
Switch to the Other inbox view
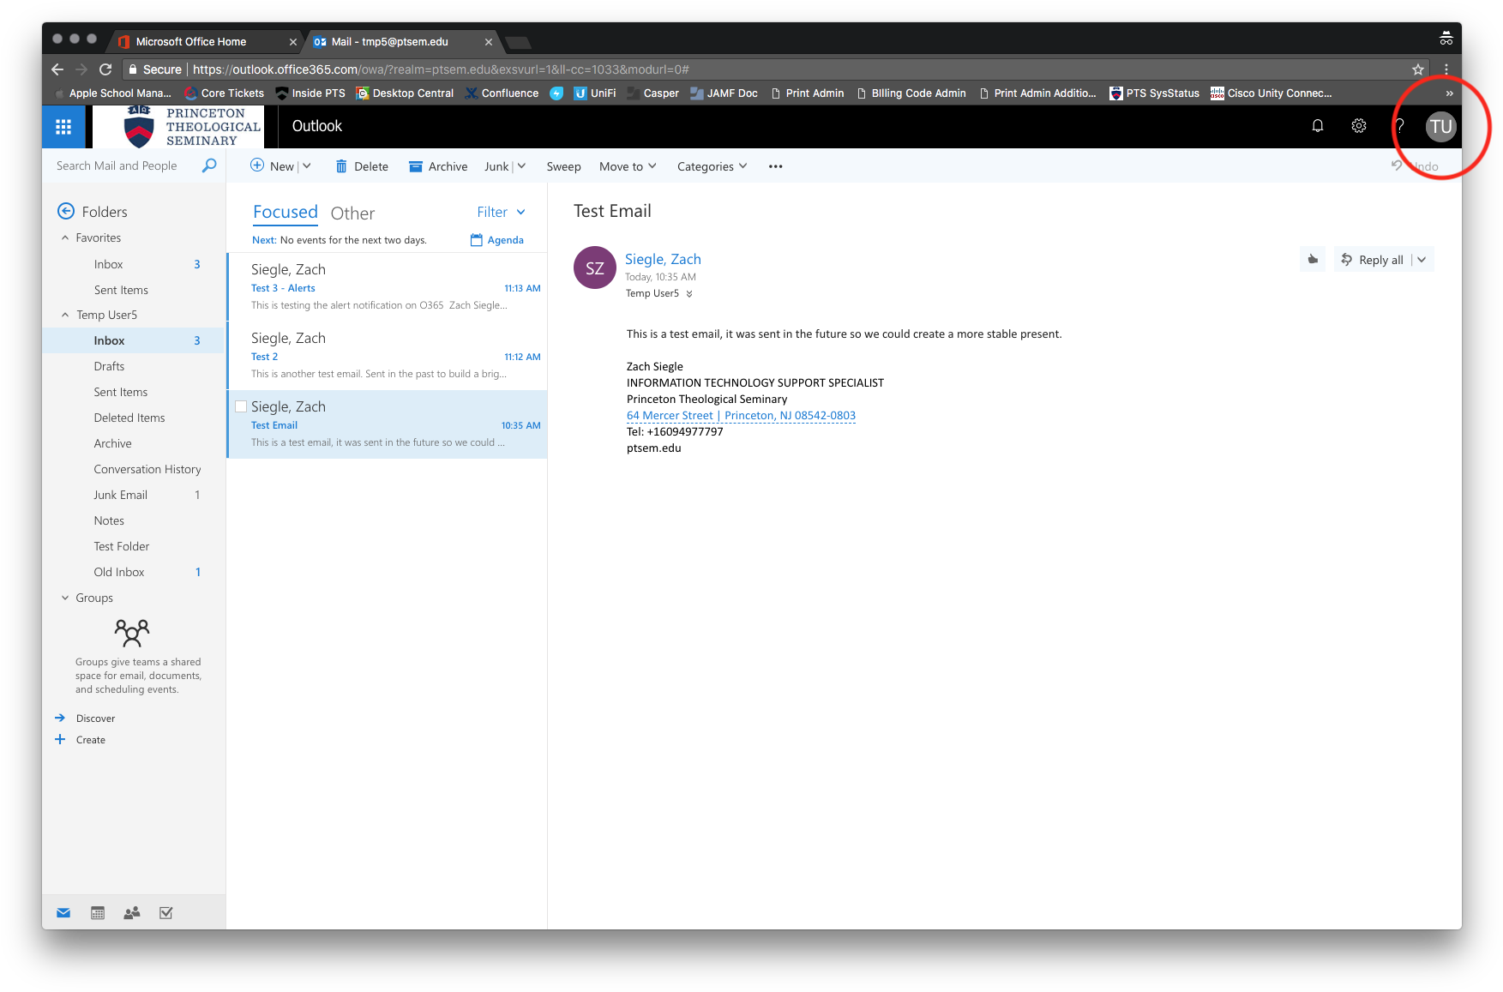click(x=352, y=213)
